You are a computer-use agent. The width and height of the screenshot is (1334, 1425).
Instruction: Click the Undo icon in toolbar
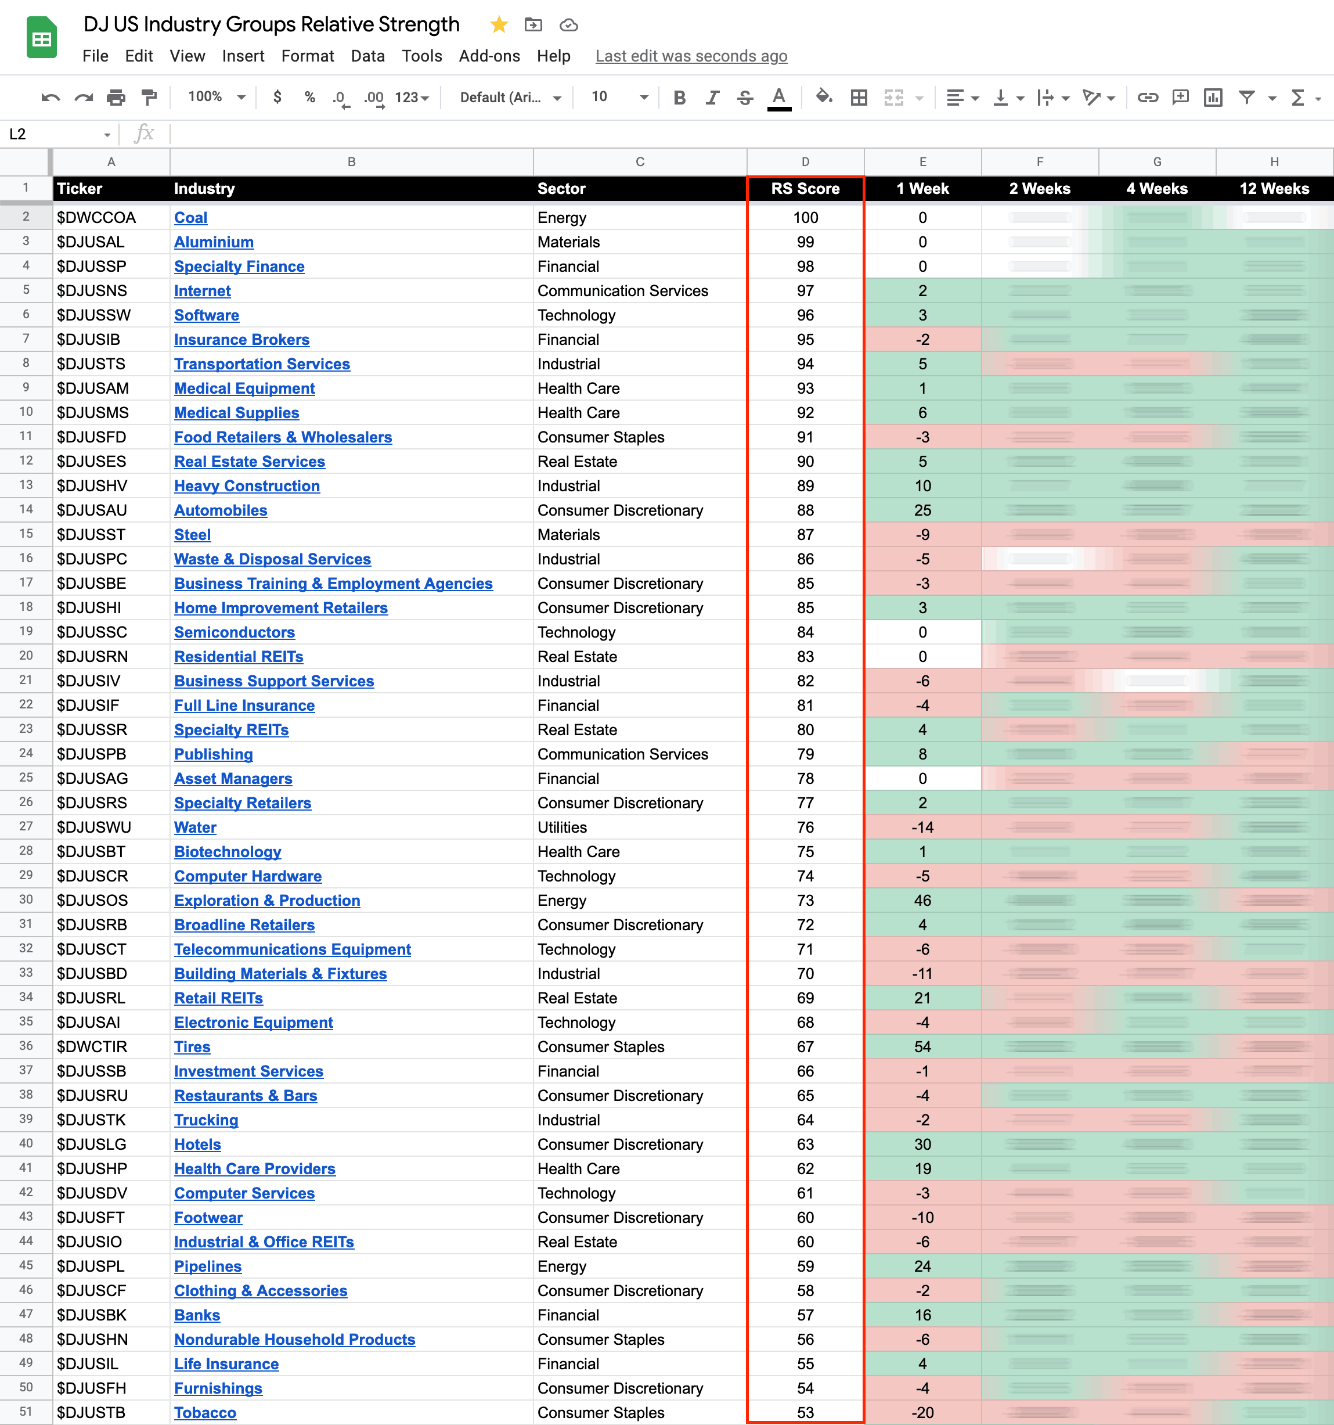pos(50,98)
